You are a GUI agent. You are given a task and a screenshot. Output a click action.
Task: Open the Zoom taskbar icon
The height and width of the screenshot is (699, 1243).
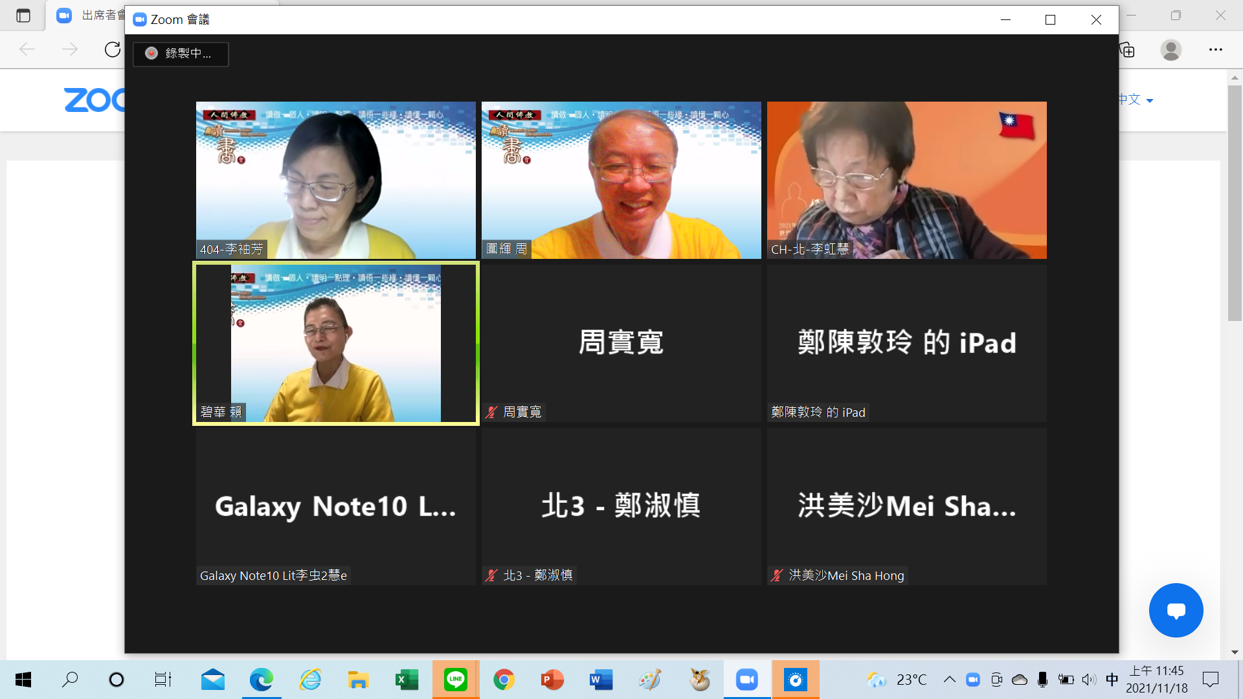(746, 680)
